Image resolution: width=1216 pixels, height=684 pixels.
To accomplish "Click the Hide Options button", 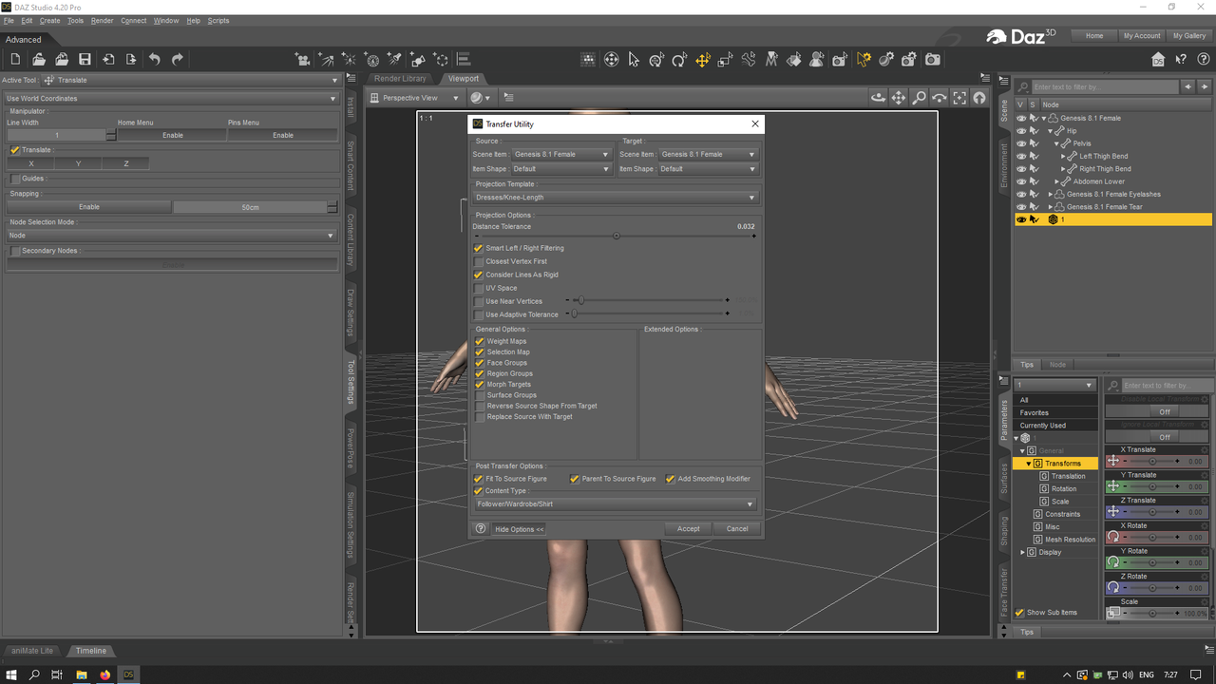I will 519,529.
